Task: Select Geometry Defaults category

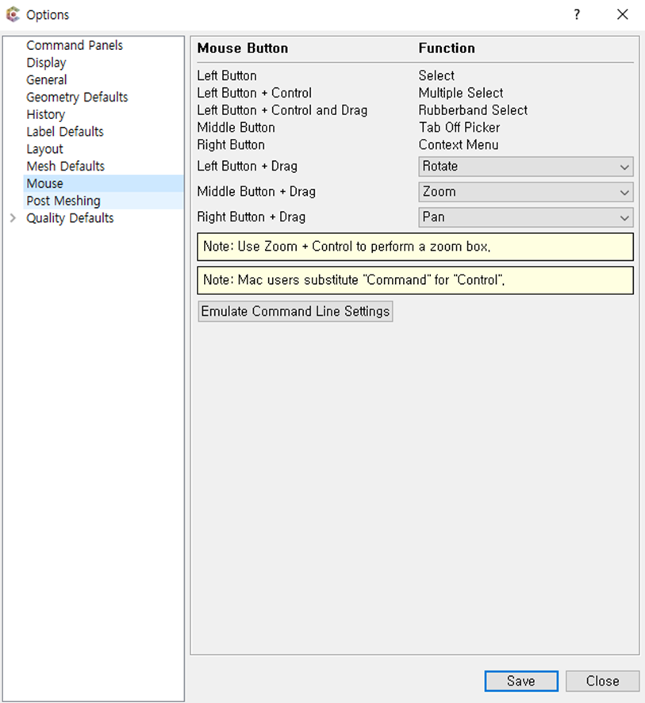Action: coord(77,98)
